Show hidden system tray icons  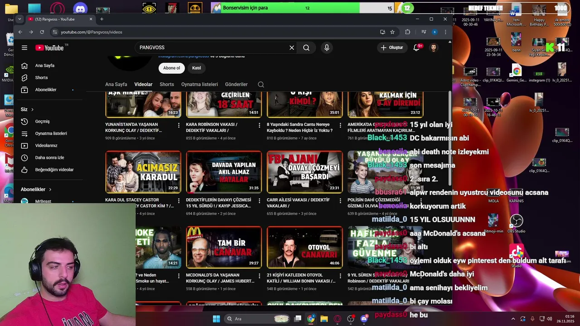[x=513, y=319]
